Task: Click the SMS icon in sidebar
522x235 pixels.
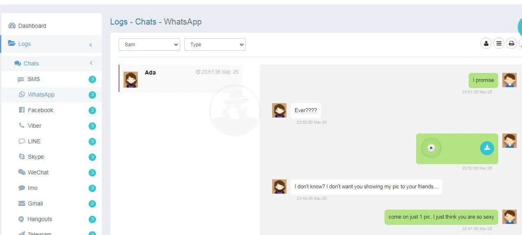Action: pos(21,79)
